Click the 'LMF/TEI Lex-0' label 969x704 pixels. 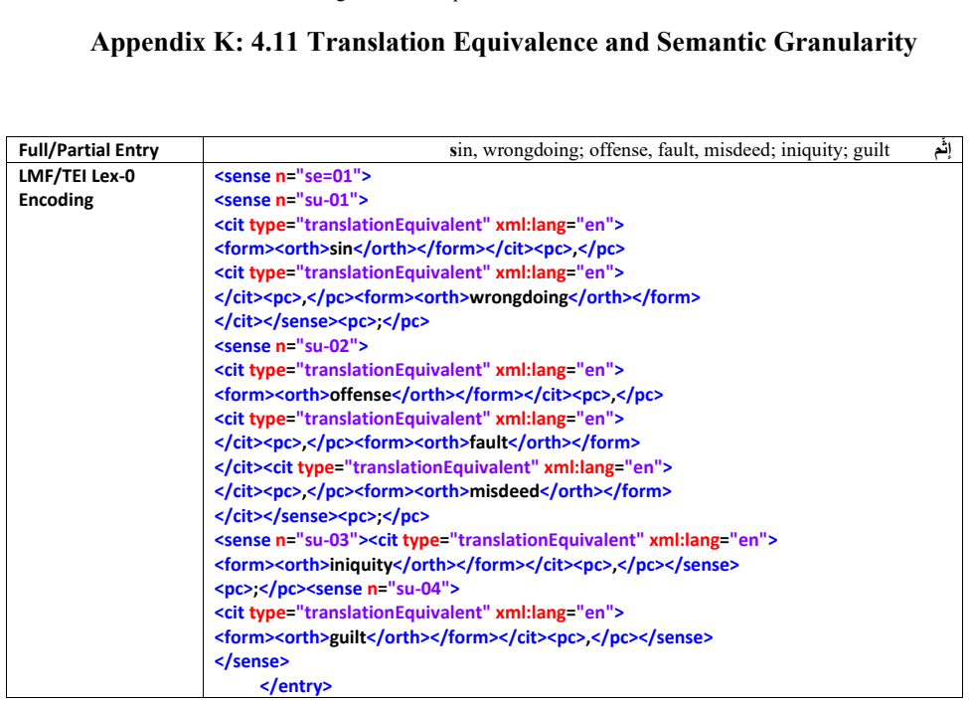[x=77, y=176]
